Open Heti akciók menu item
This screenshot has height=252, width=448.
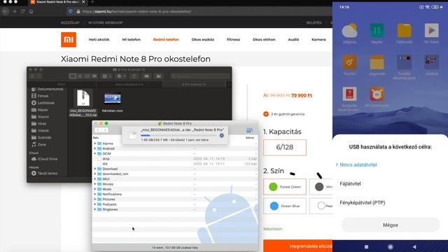click(x=99, y=40)
